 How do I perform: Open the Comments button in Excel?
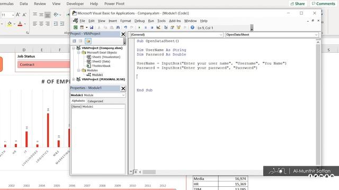tap(324, 4)
